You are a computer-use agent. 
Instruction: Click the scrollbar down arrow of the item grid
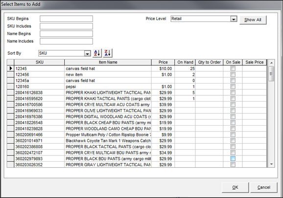(271, 164)
